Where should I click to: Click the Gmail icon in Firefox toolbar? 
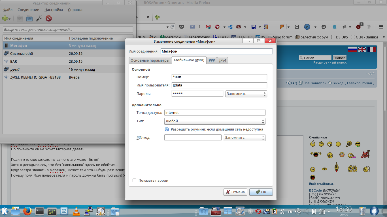coord(208,27)
